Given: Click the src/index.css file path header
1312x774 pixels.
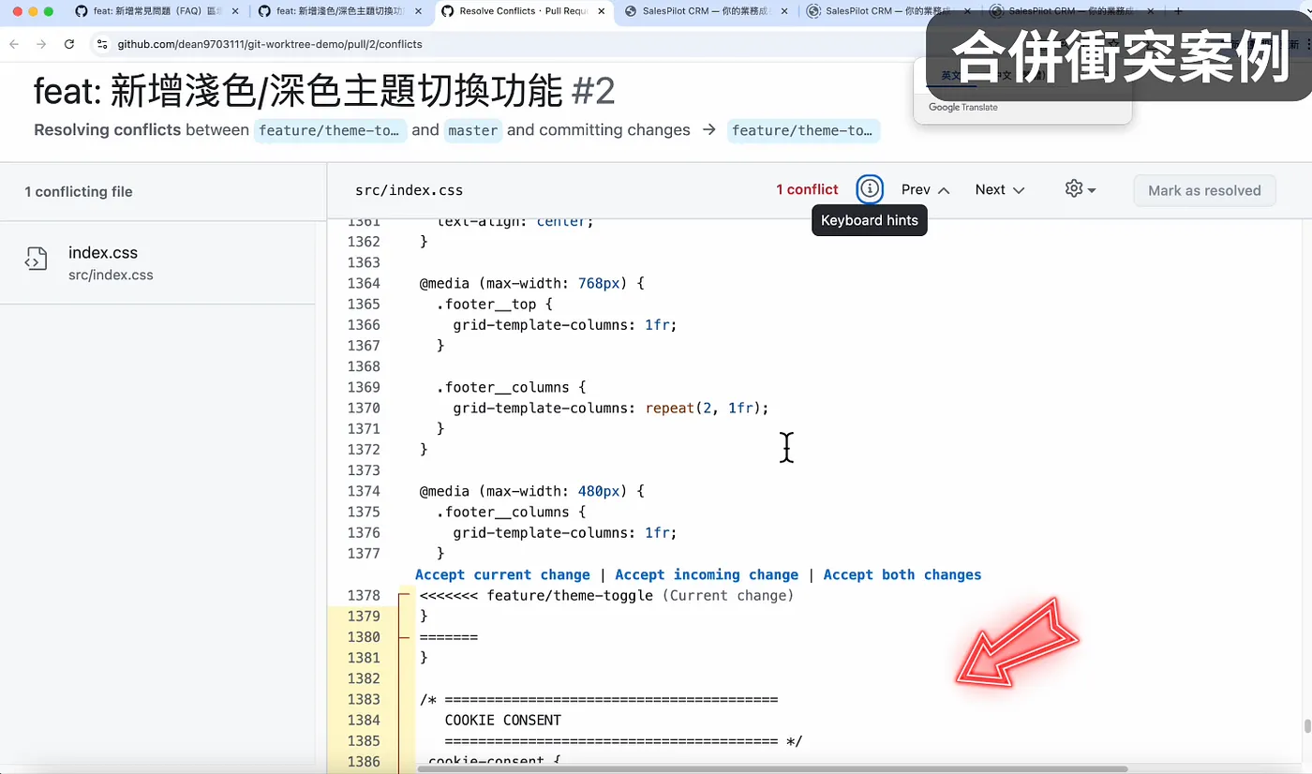Looking at the screenshot, I should pyautogui.click(x=409, y=190).
